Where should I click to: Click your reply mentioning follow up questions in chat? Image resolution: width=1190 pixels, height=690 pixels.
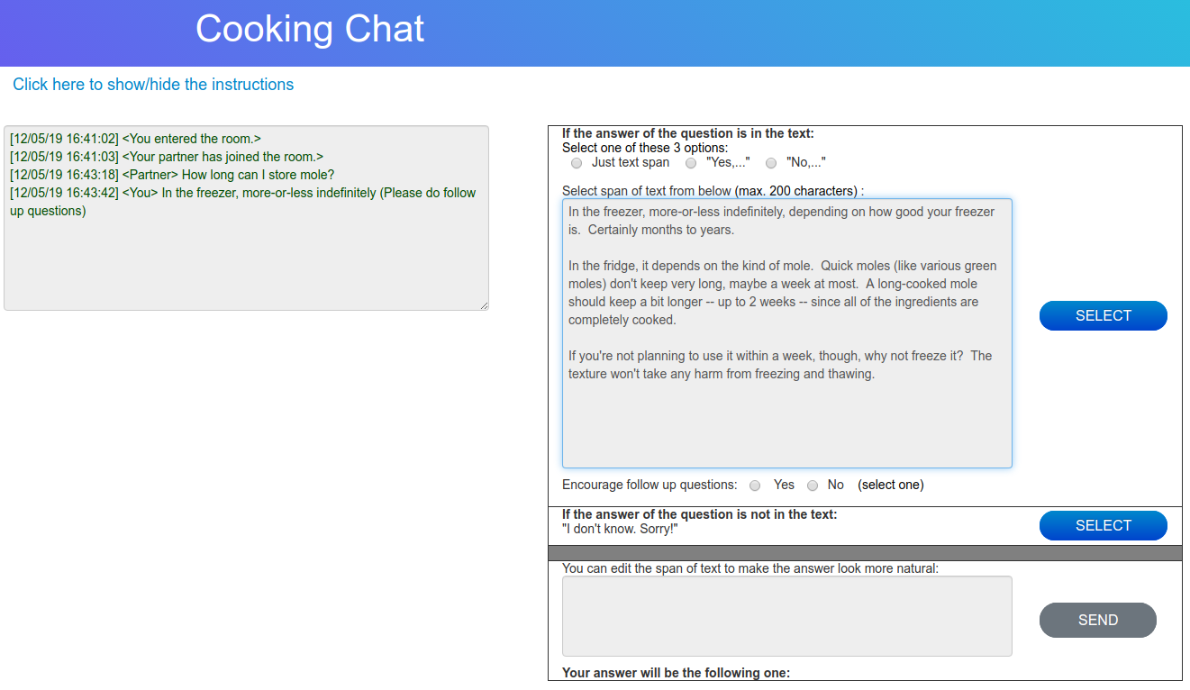point(243,202)
